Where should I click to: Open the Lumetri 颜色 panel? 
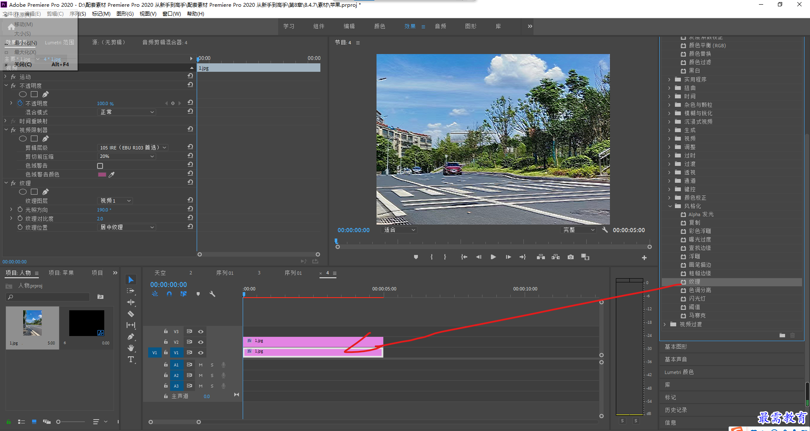(679, 372)
